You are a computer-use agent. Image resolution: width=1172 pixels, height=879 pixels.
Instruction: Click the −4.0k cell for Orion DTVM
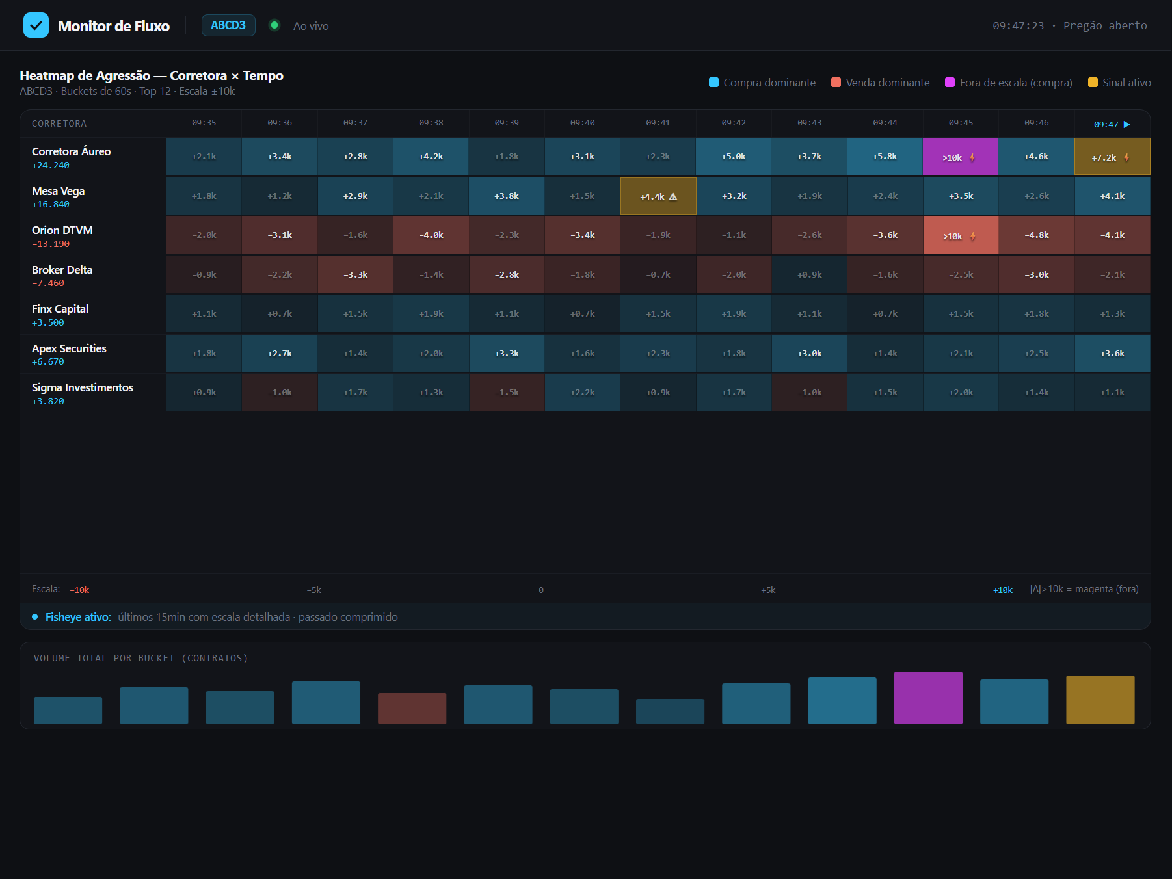(431, 235)
